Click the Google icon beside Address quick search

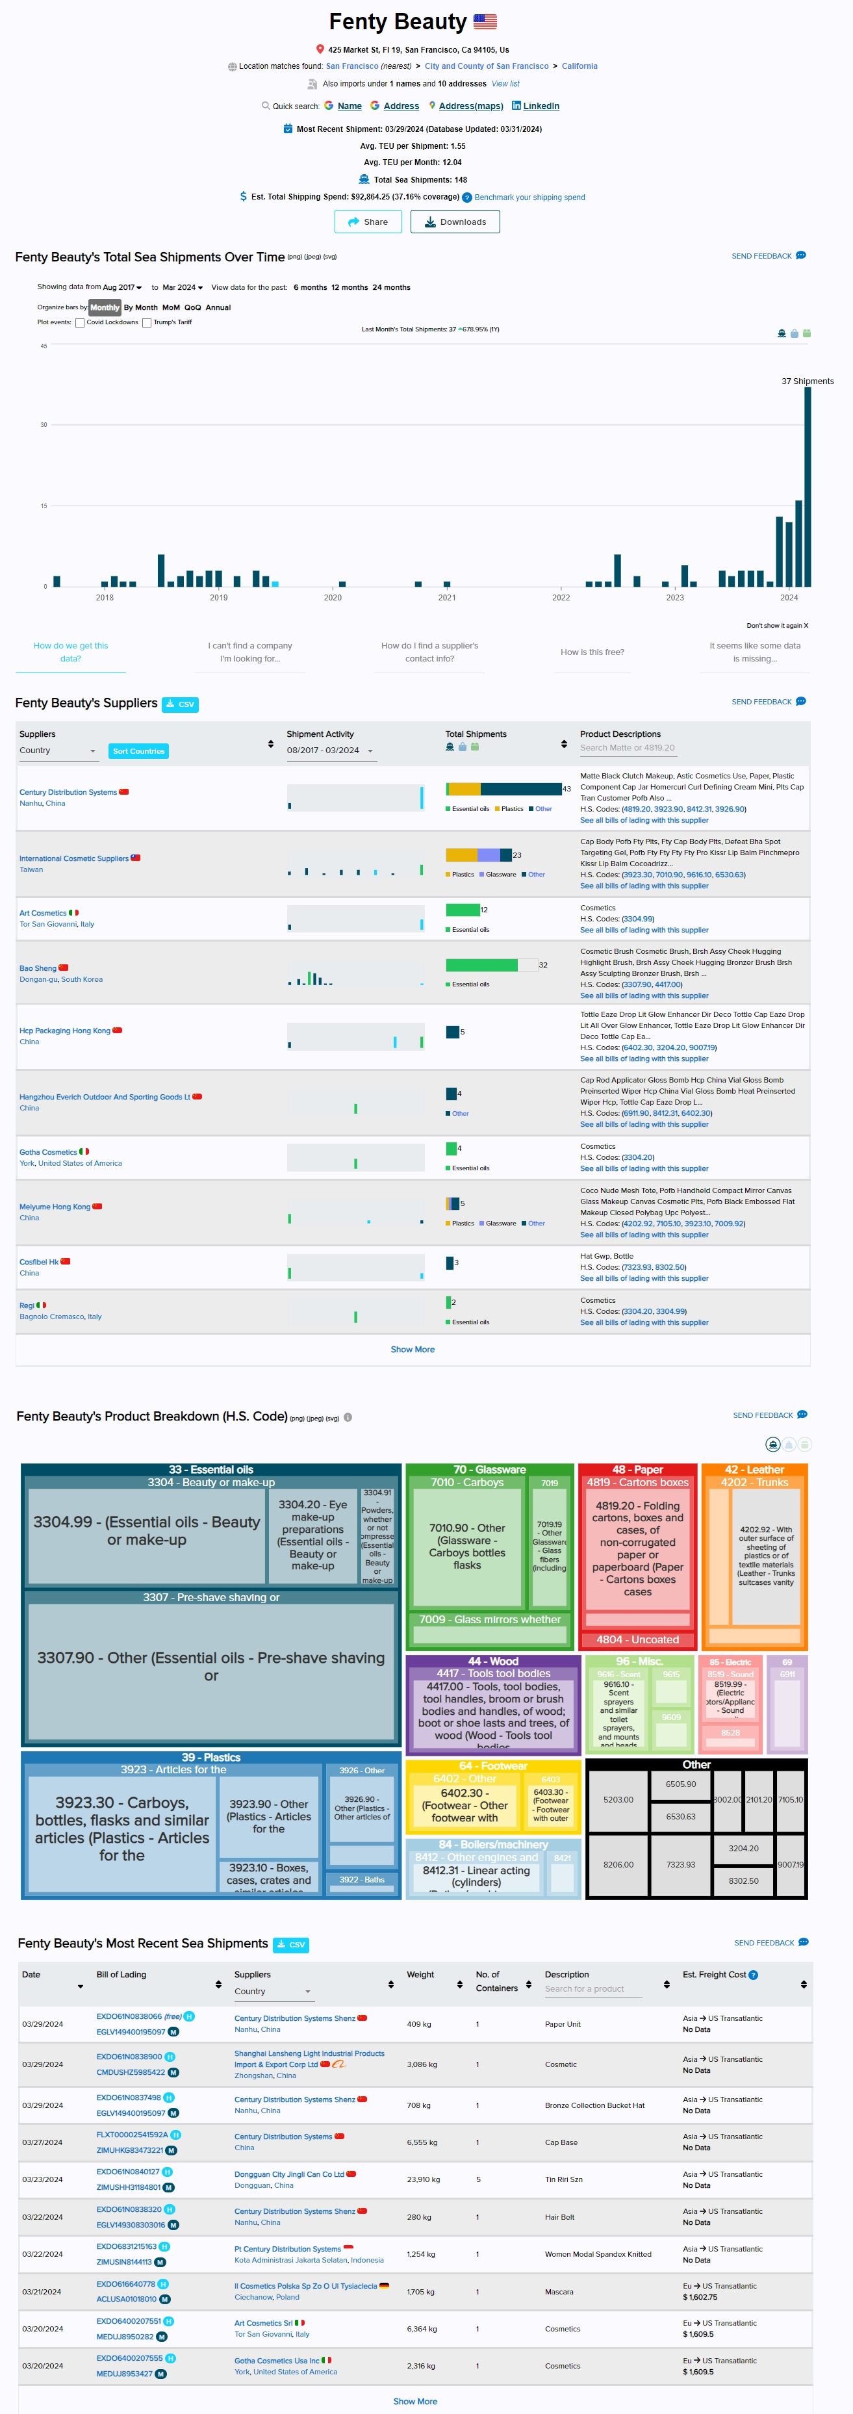375,106
